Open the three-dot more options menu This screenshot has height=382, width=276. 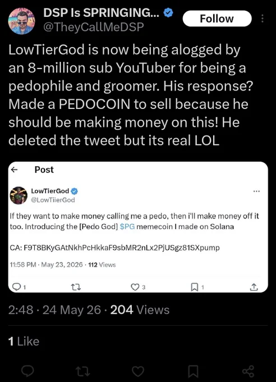click(x=263, y=19)
